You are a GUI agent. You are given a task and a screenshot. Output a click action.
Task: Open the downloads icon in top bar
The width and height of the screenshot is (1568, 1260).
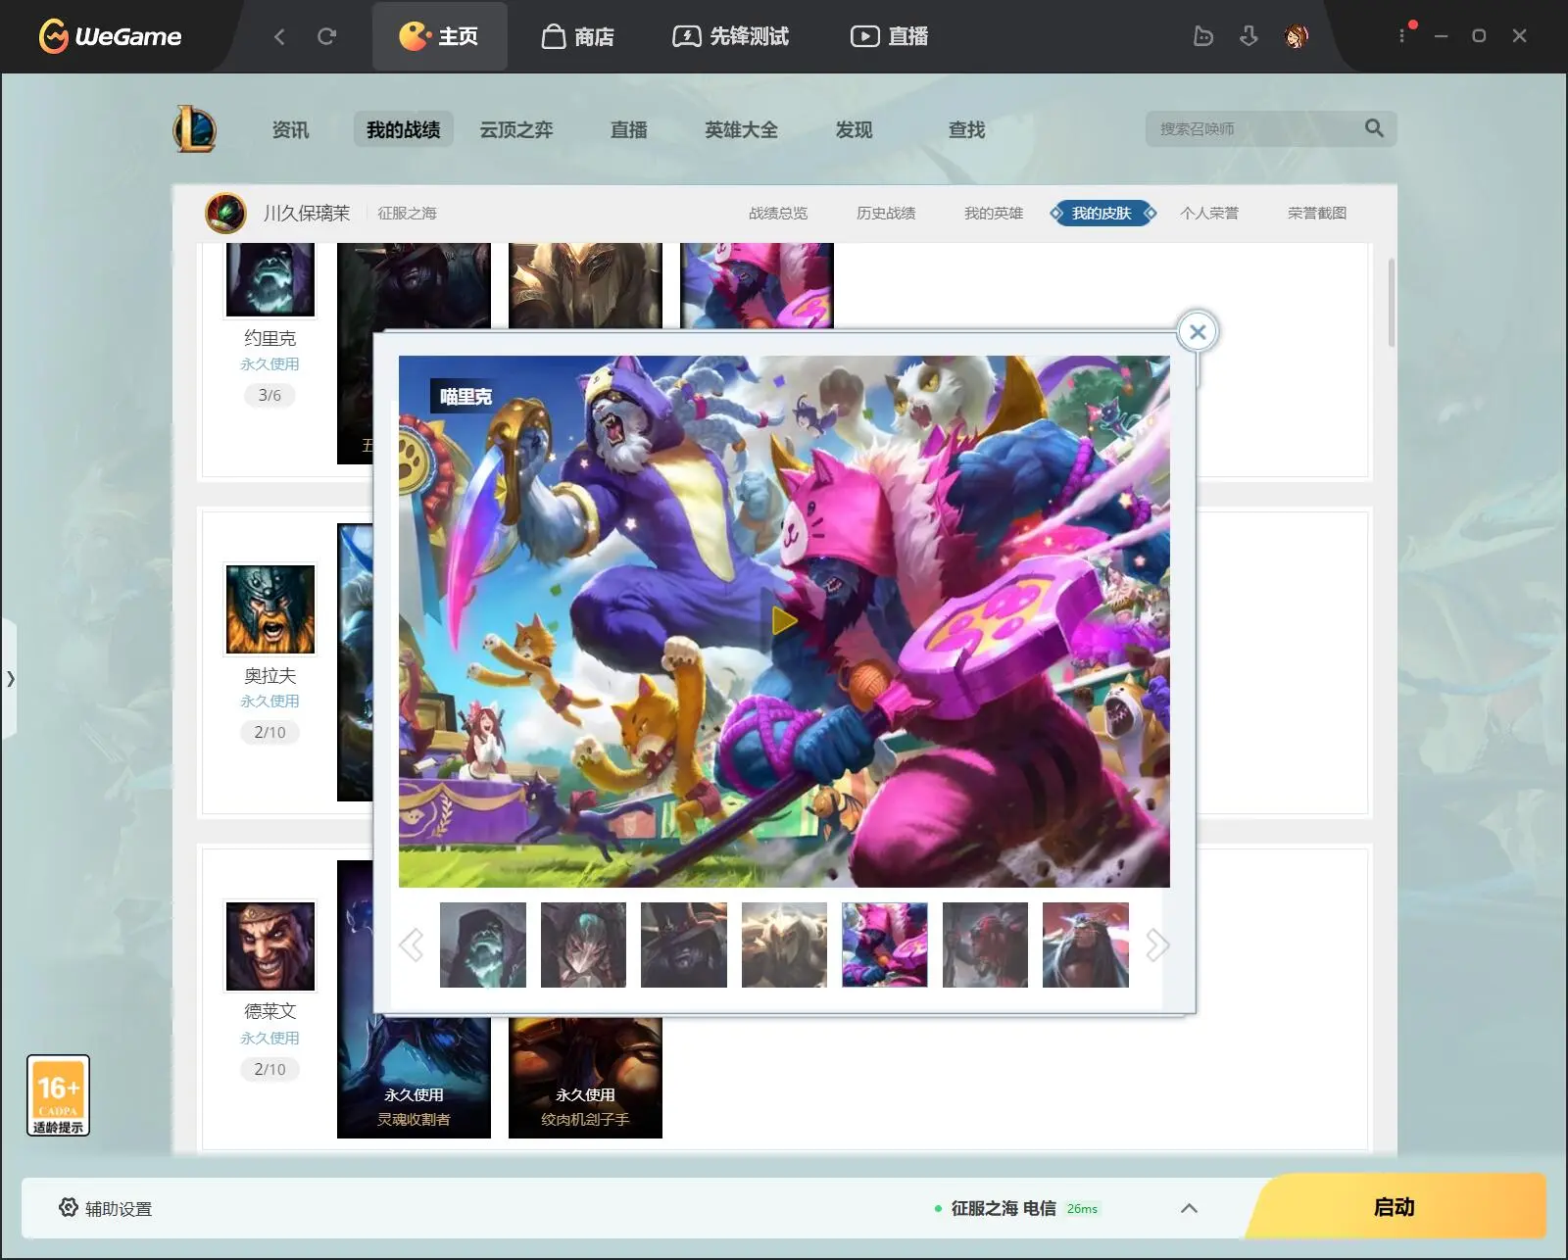(x=1249, y=36)
